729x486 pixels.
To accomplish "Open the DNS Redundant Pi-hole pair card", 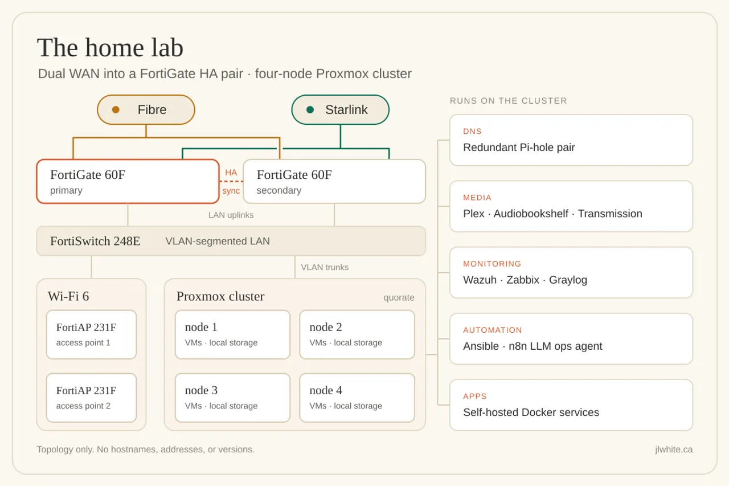I will pyautogui.click(x=571, y=140).
